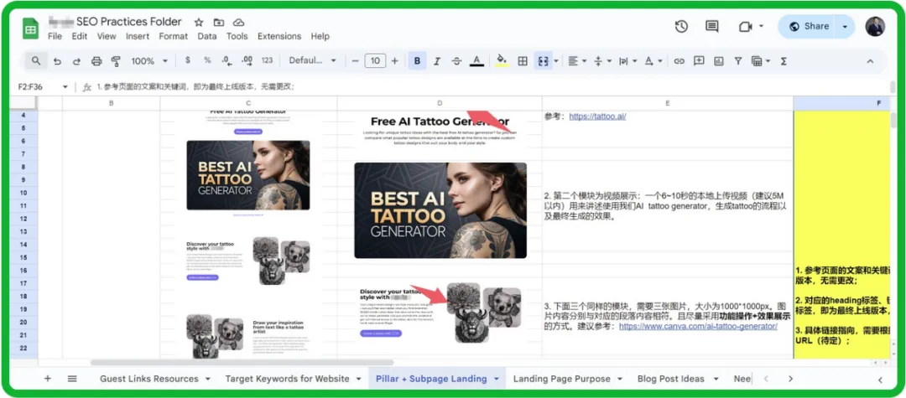Open the Extensions menu
The width and height of the screenshot is (906, 398).
279,37
